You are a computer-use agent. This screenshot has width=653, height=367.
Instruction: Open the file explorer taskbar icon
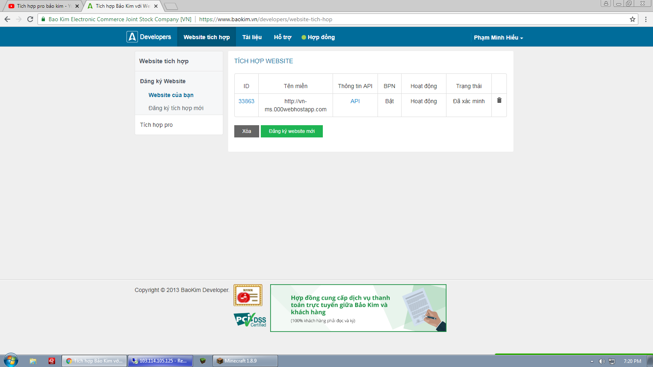33,361
